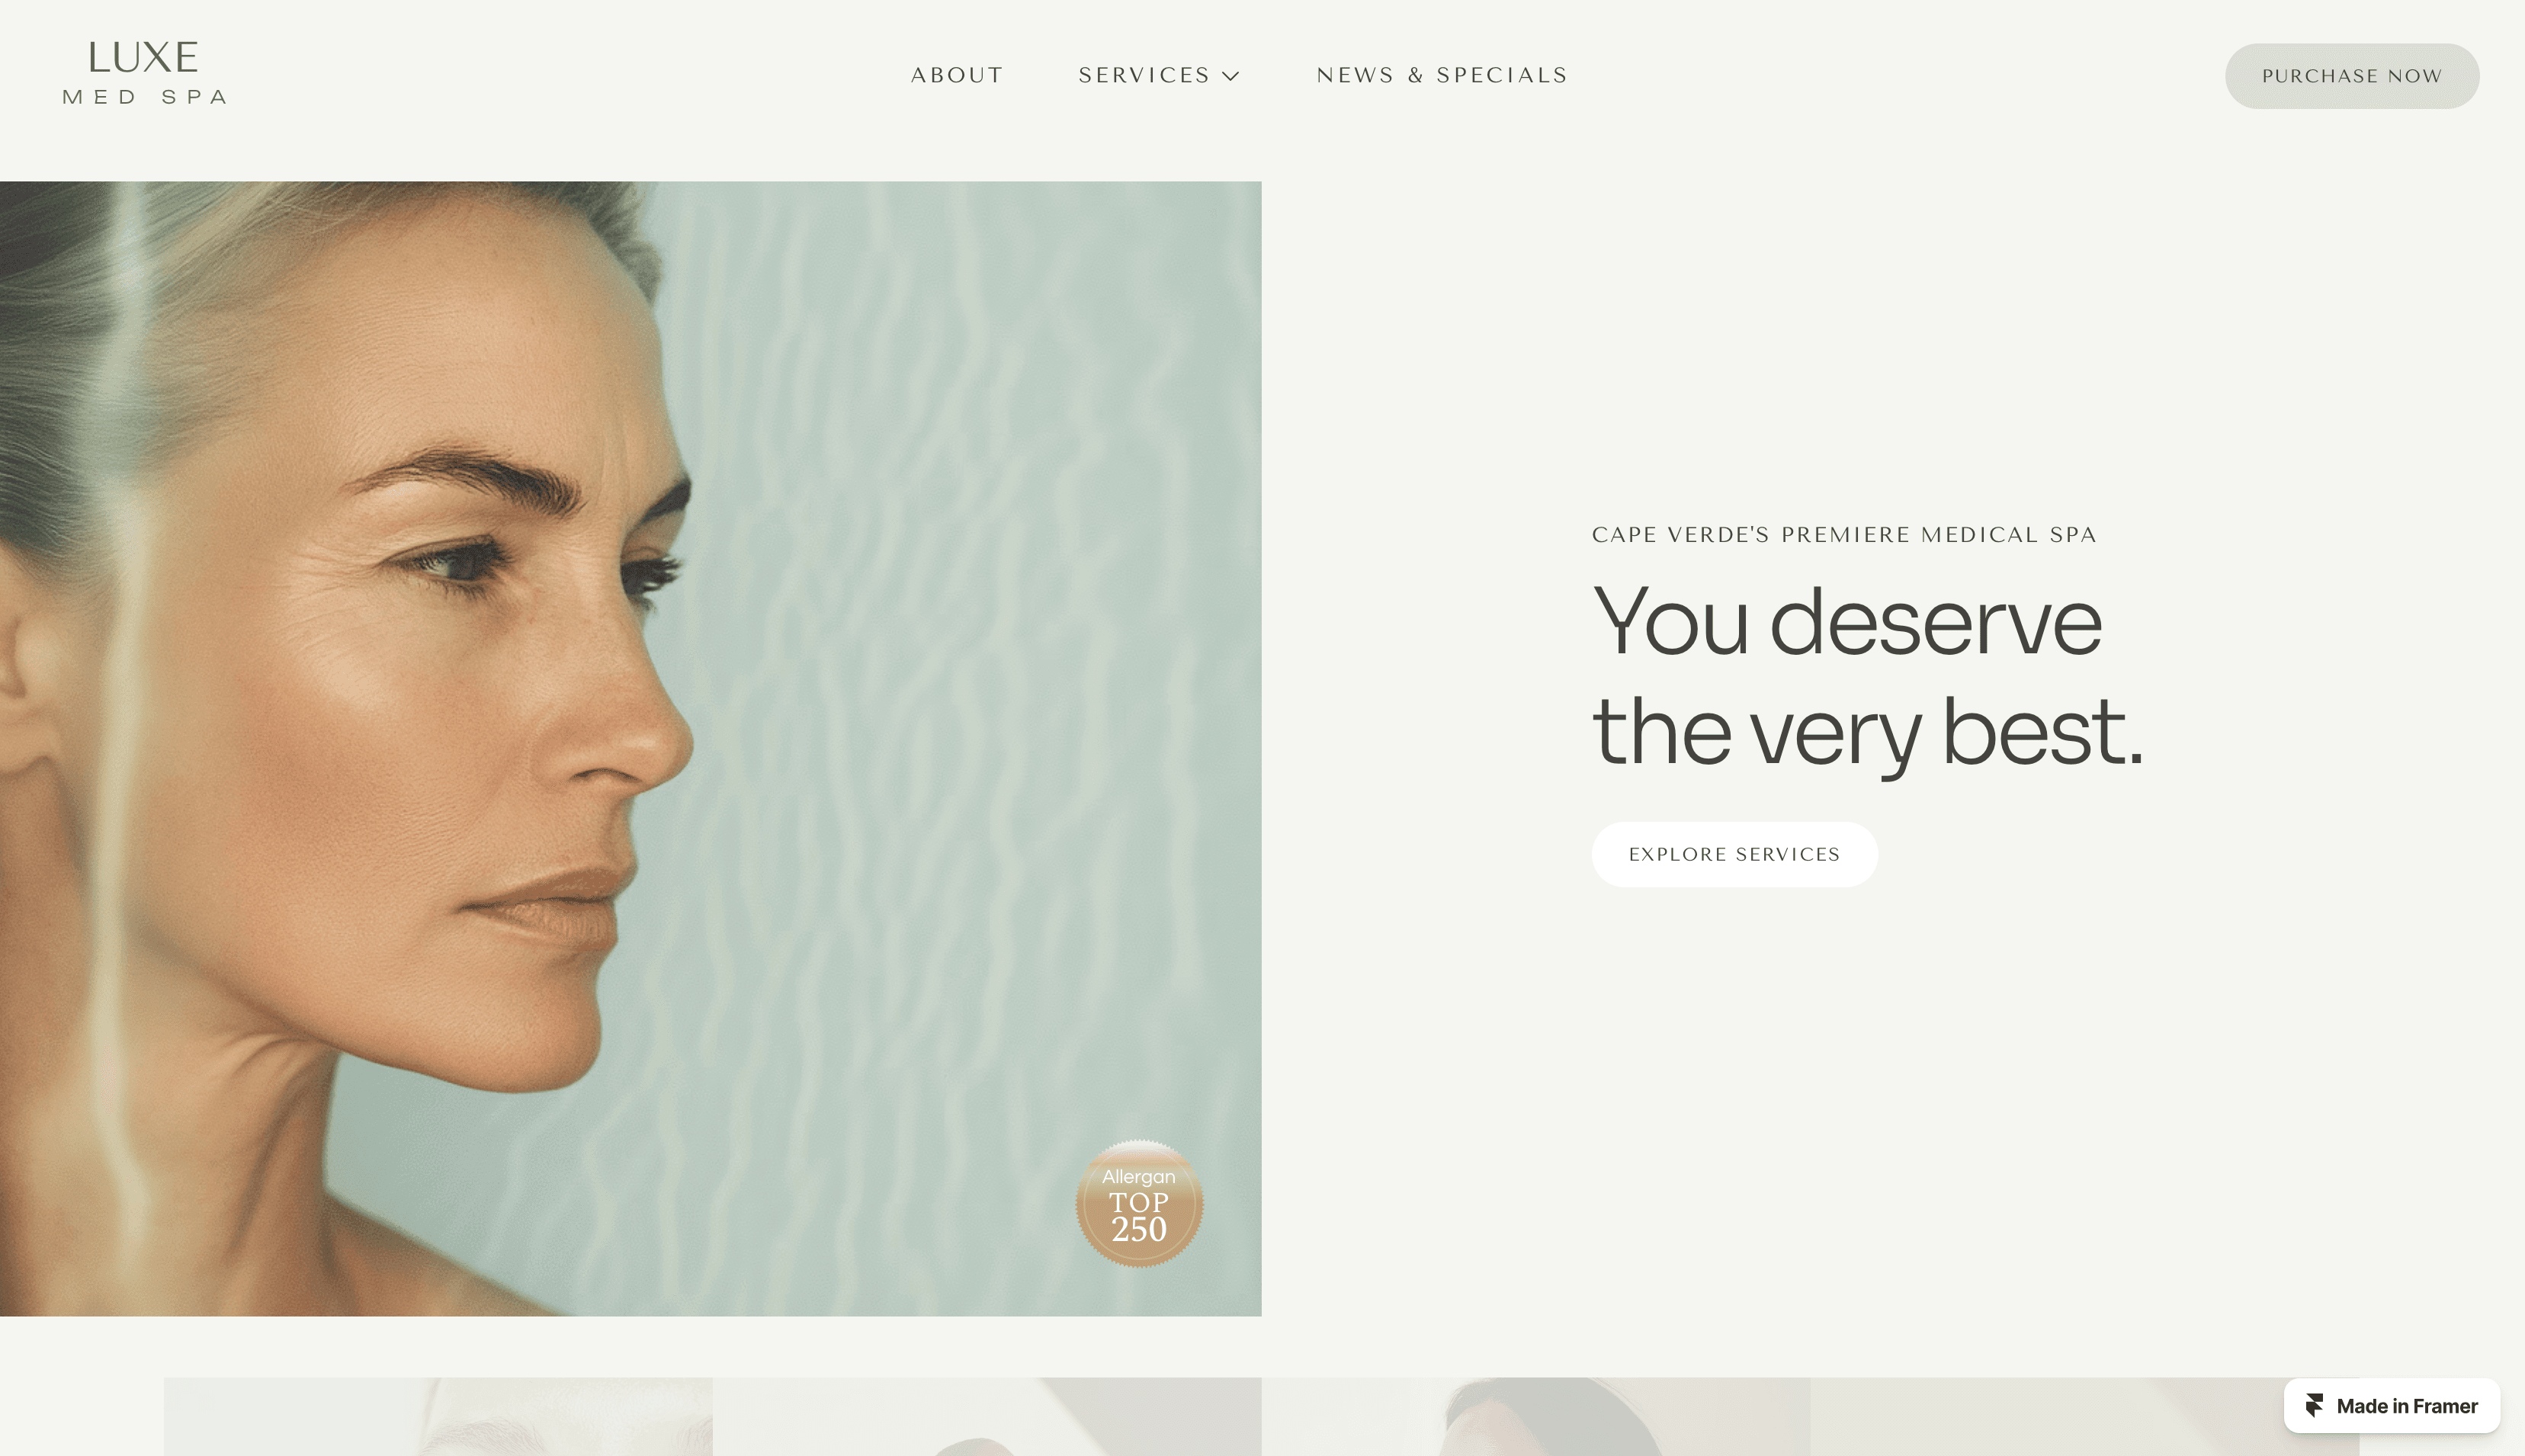The image size is (2525, 1456).
Task: Click the "You deserve the very best." headline
Action: (x=1868, y=677)
